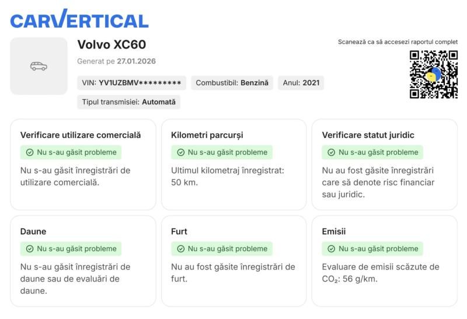Click the Furt section heading
467x319 pixels.
pyautogui.click(x=179, y=231)
